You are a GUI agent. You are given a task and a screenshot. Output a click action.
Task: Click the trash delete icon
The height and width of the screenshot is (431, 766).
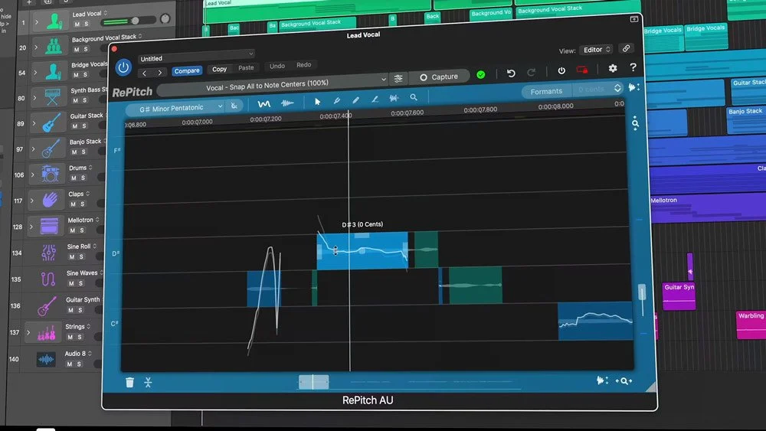pyautogui.click(x=129, y=382)
